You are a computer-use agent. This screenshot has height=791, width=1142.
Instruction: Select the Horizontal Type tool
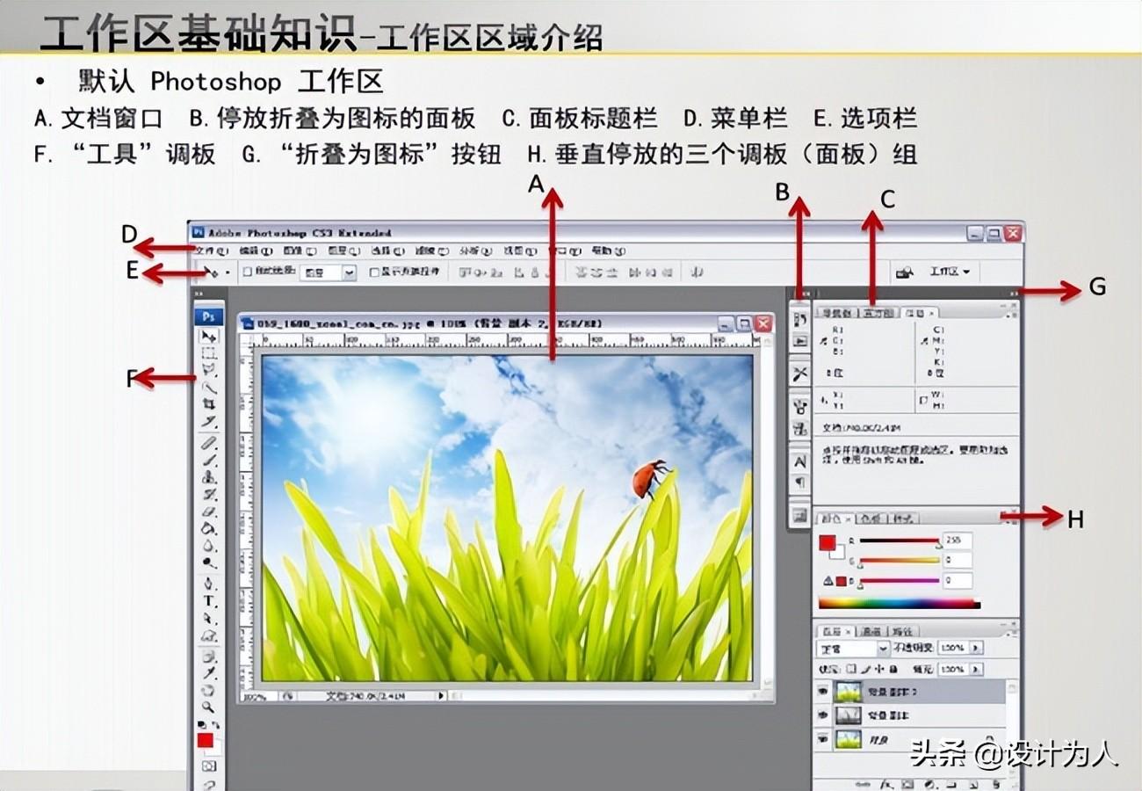pyautogui.click(x=209, y=600)
